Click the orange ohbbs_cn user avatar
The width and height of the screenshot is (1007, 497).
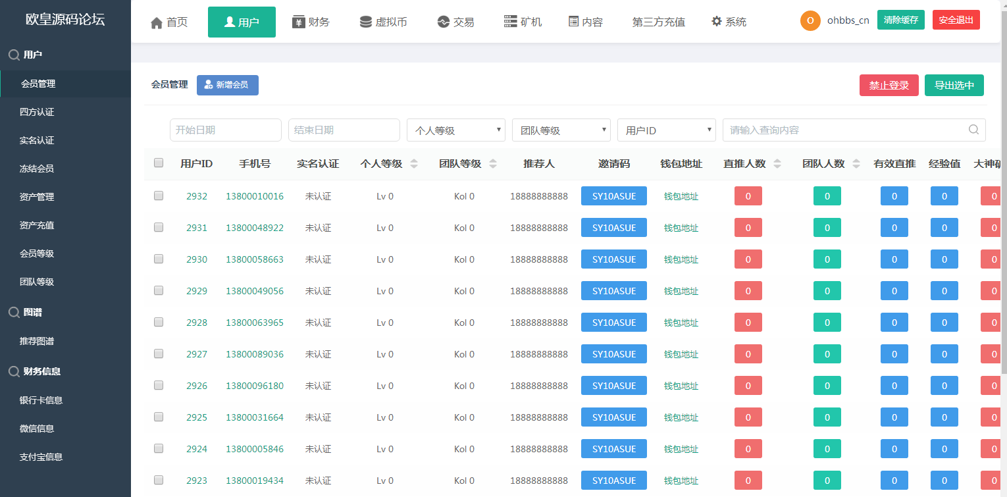coord(810,20)
